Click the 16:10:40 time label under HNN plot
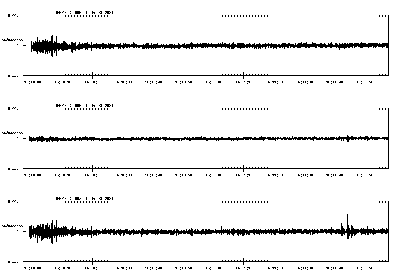The height and width of the screenshot is (279, 410). [x=153, y=175]
